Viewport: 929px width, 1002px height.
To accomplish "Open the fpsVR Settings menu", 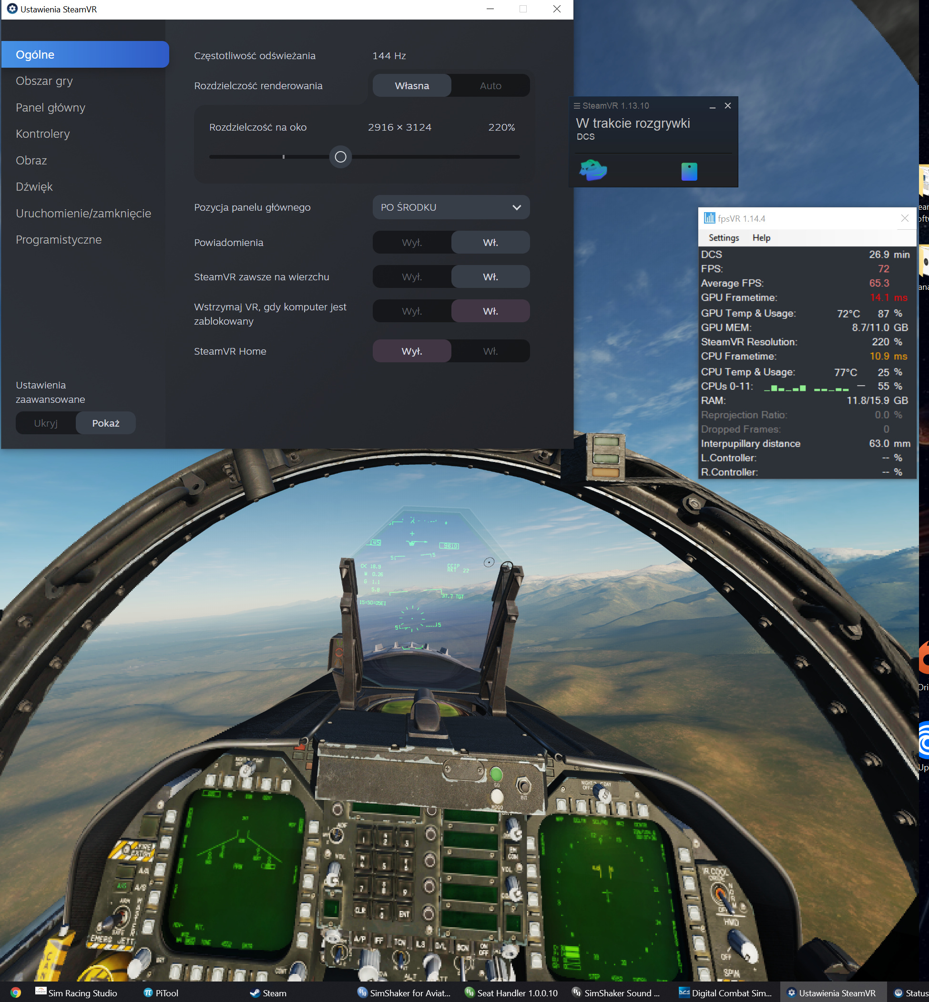I will pyautogui.click(x=724, y=238).
